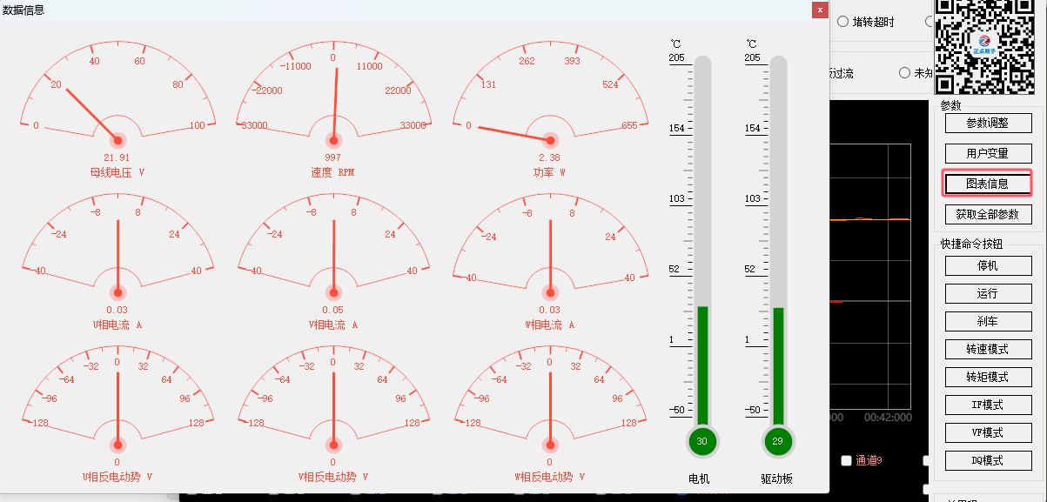Switch to 转矩模式
Viewport: 1047px width, 502px height.
988,377
